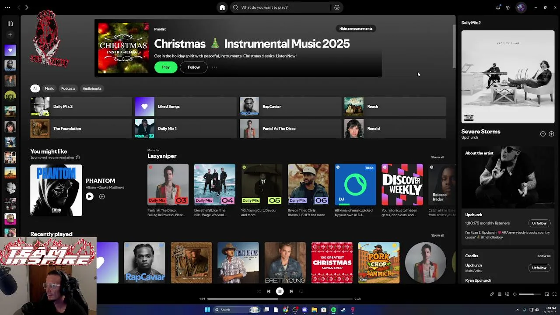
Task: Click the sponsored recommendation info icon
Action: pos(78,157)
